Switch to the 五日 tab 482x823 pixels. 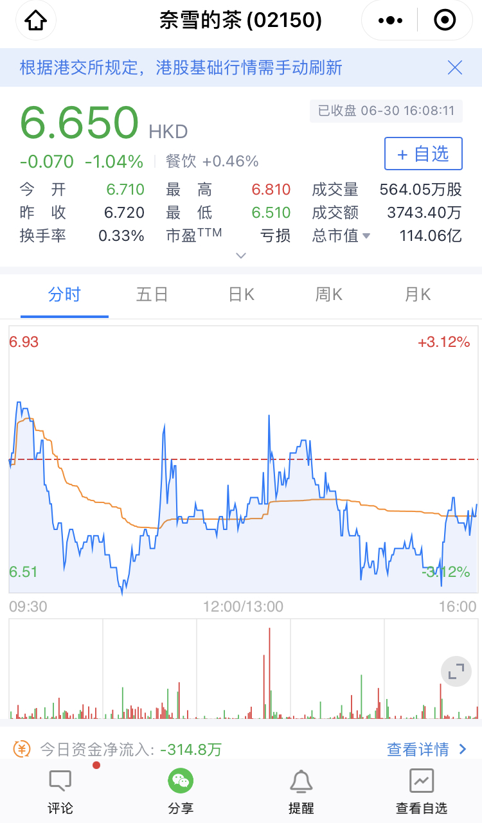pyautogui.click(x=152, y=295)
